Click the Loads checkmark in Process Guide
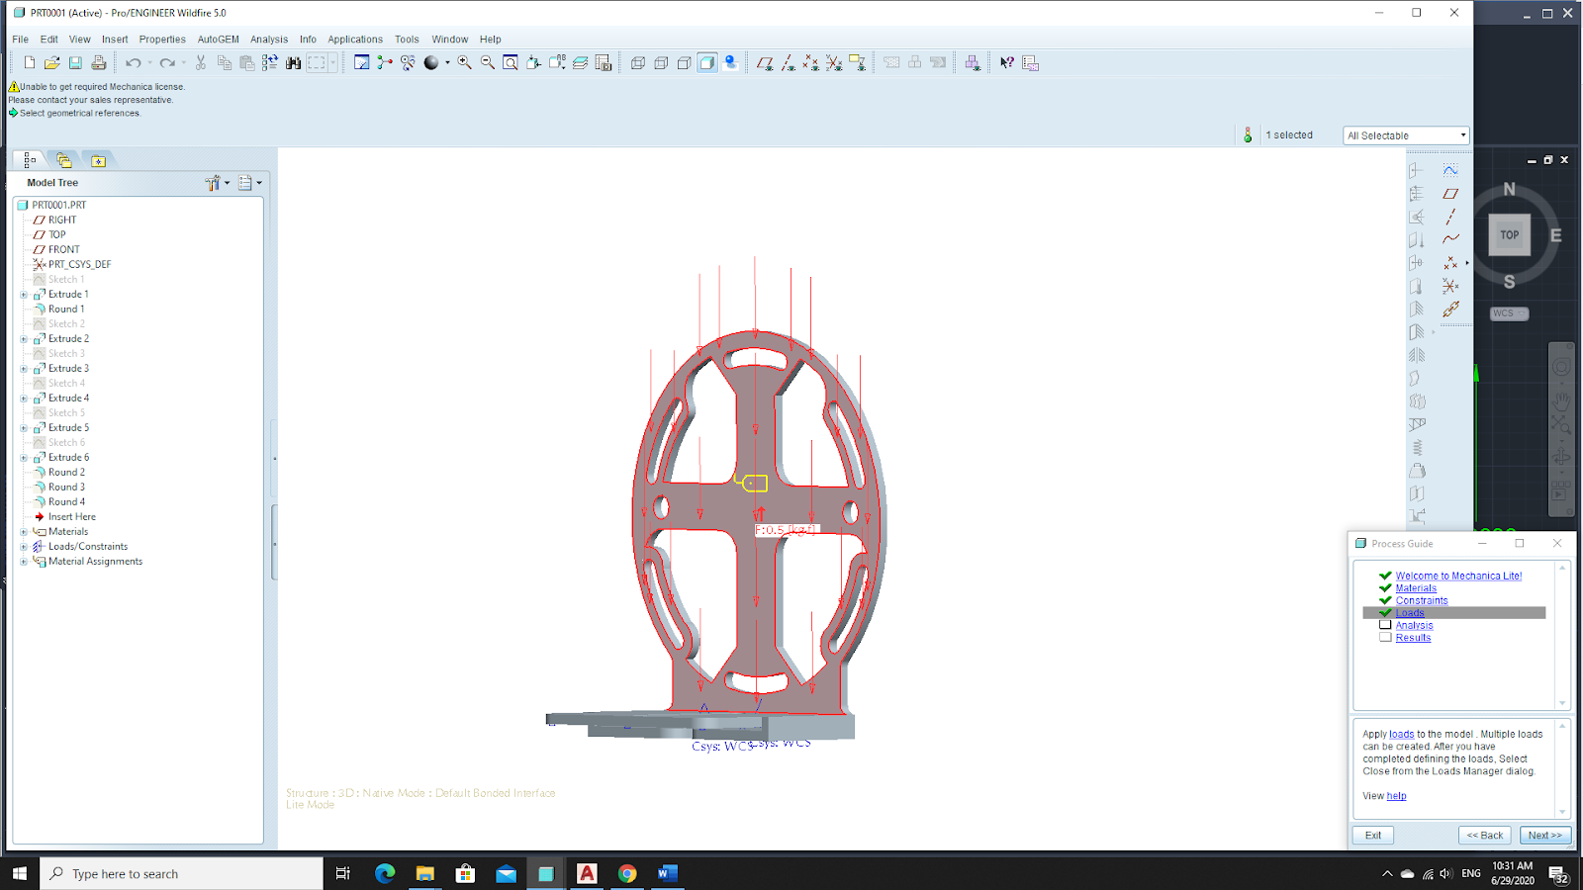The image size is (1583, 890). point(1385,613)
